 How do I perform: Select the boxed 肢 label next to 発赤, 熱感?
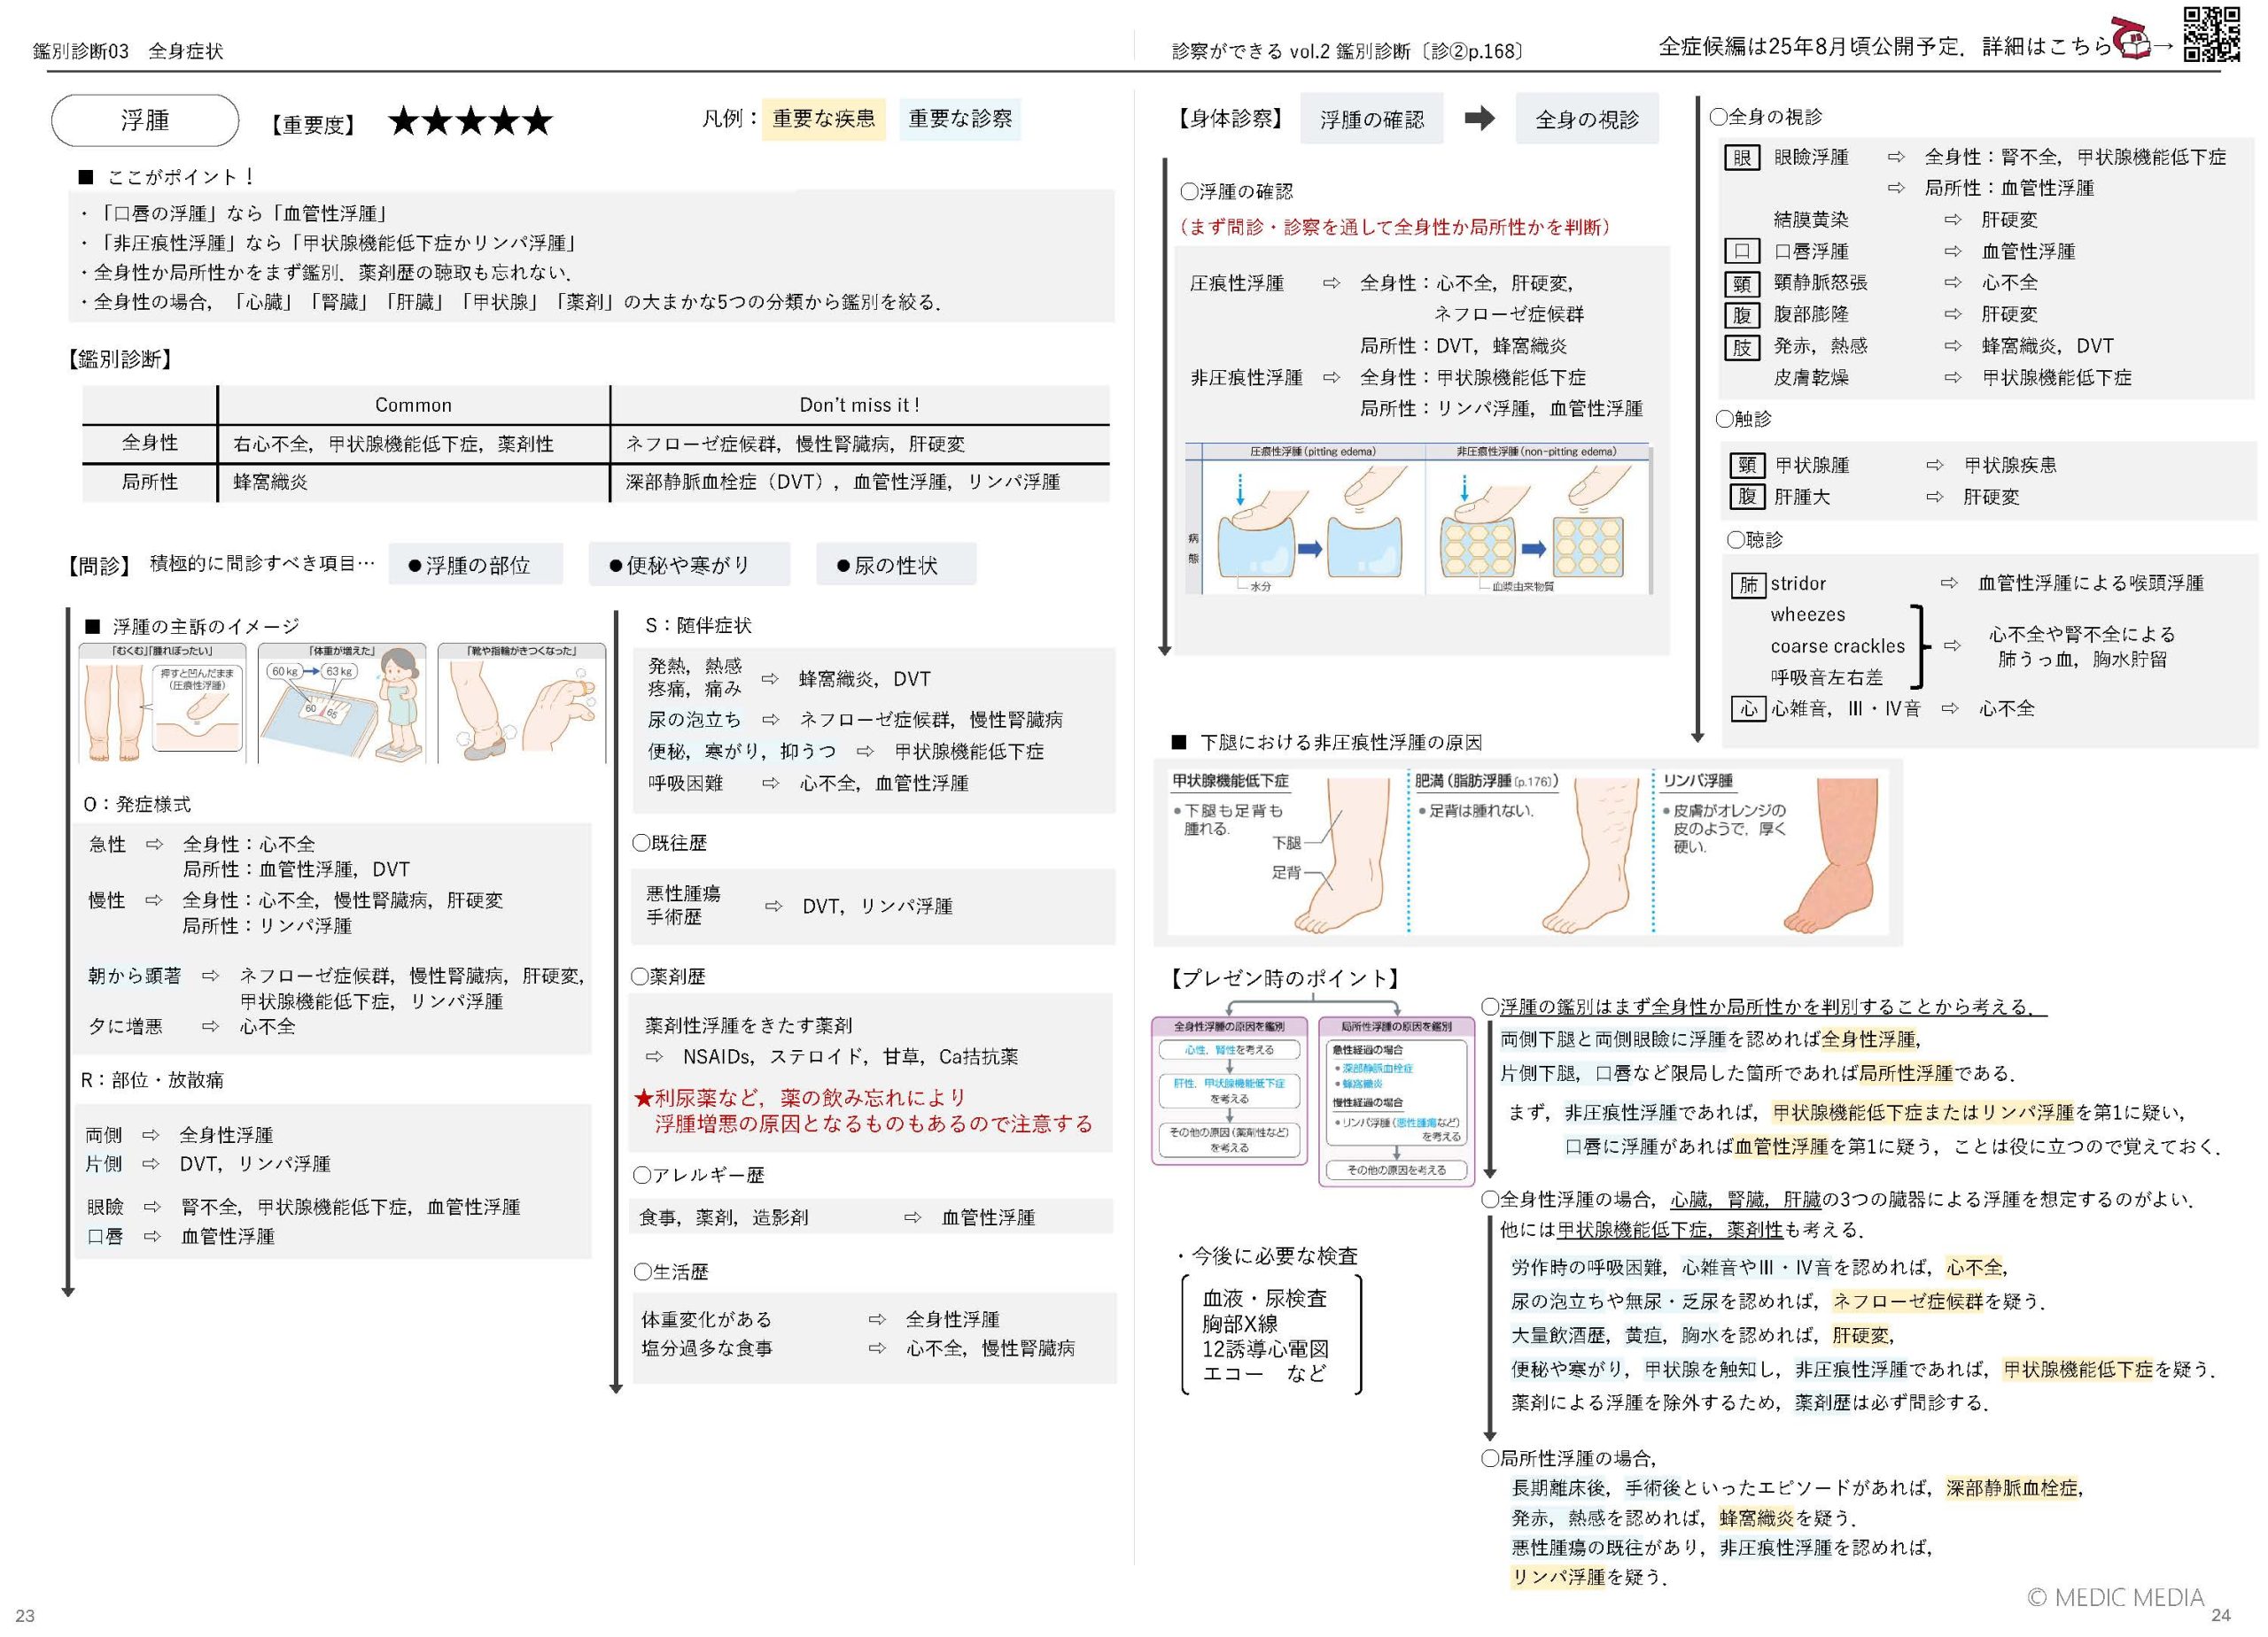click(x=1742, y=347)
